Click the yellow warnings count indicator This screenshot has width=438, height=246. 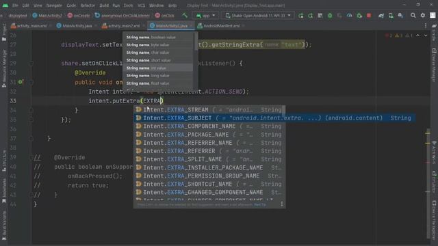[x=398, y=36]
